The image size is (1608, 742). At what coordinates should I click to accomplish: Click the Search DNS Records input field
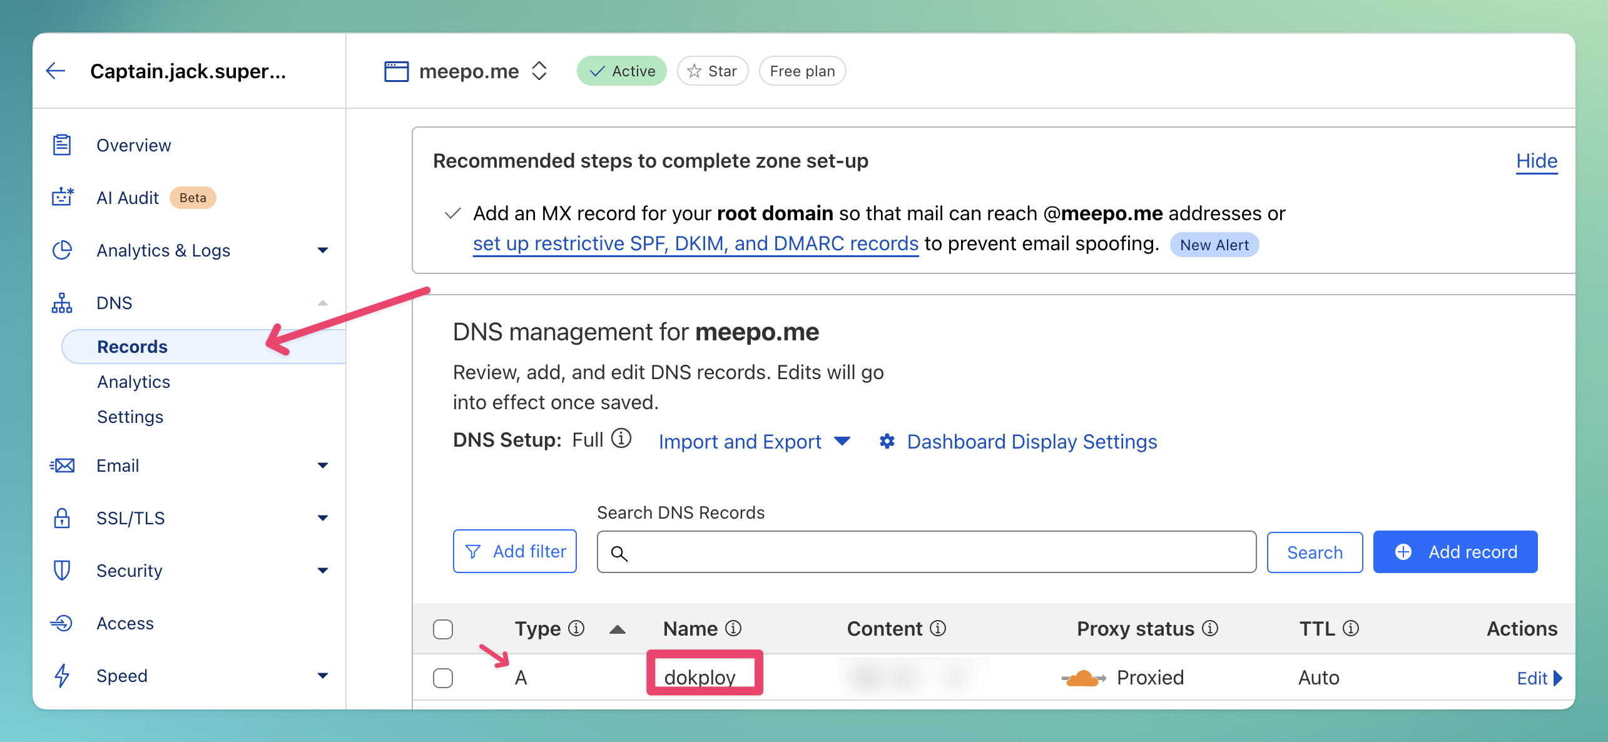[925, 552]
